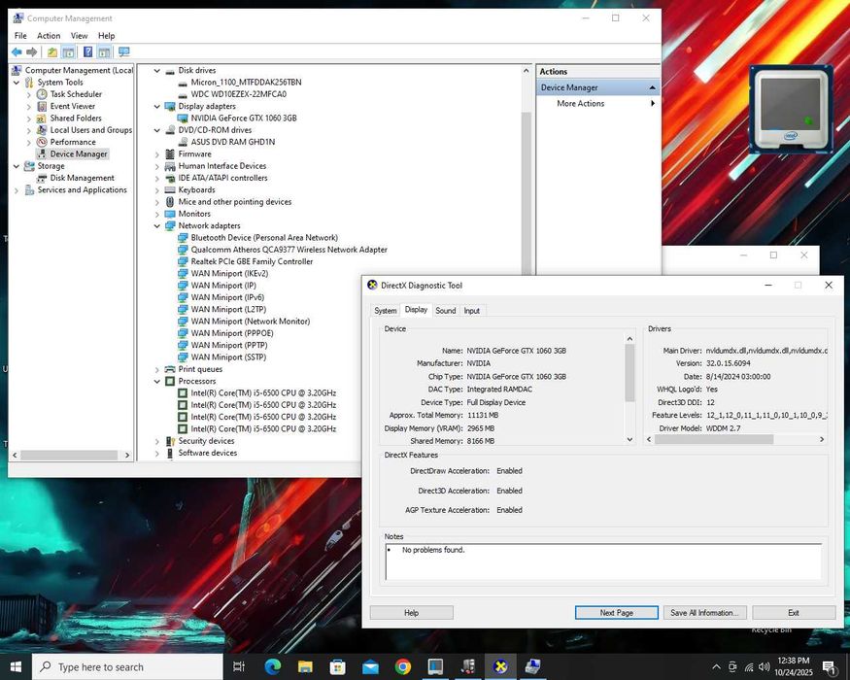The height and width of the screenshot is (680, 850).
Task: Select Performance in console tree
Action: [x=73, y=142]
